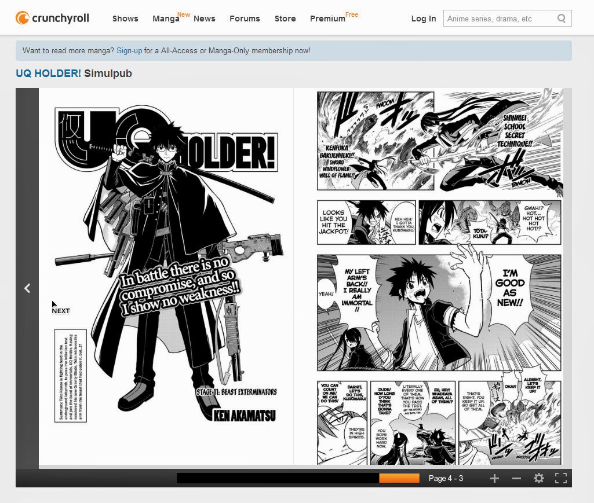Go to next page with left chevron
This screenshot has height=503, width=594.
tap(27, 288)
